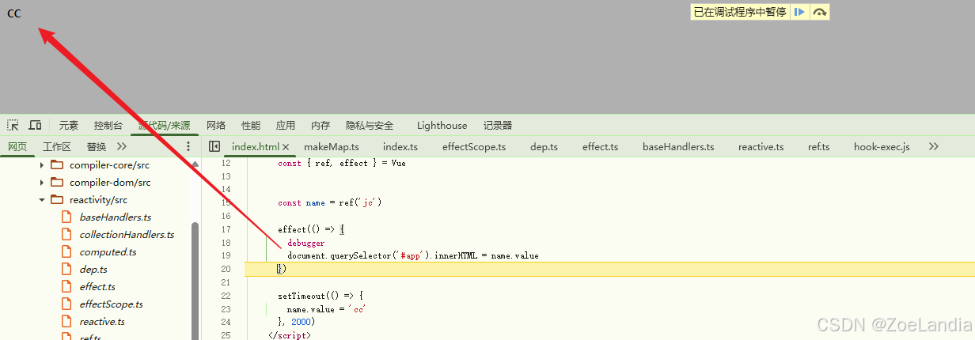Switch to the dep.ts file tab
Screen dimensions: 975x340
point(544,146)
